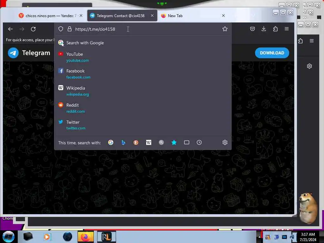Image resolution: width=324 pixels, height=243 pixels.
Task: Select the YouTube suggestion row
Action: pos(143,57)
